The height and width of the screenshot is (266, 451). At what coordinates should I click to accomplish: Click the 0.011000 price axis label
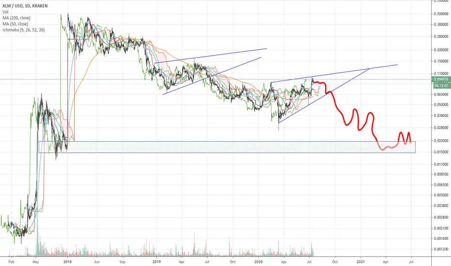pos(441,164)
